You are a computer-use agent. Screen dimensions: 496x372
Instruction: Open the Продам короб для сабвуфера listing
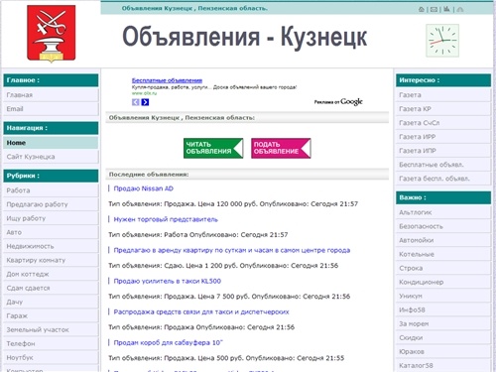click(169, 342)
